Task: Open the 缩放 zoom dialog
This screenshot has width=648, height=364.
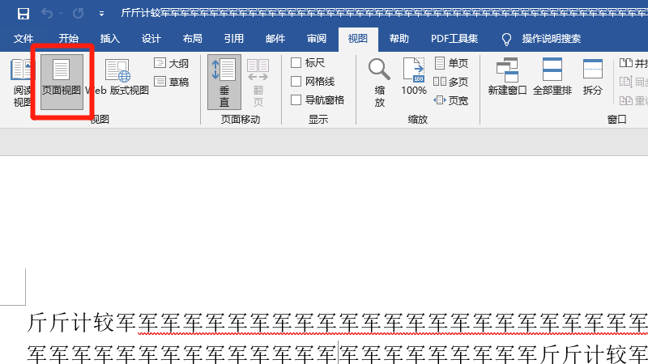Action: (x=379, y=82)
